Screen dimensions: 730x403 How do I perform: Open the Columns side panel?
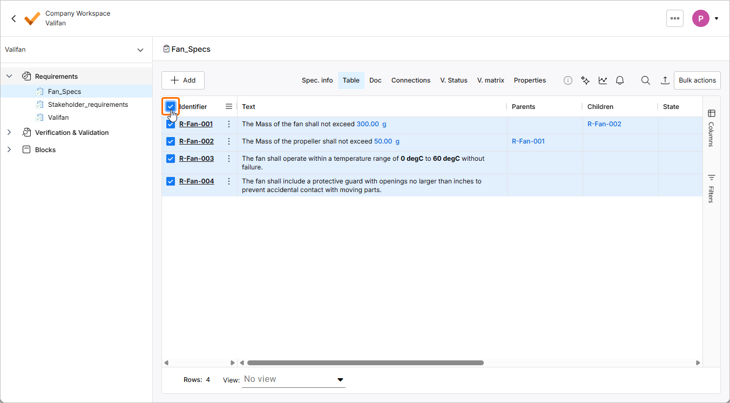pos(711,128)
